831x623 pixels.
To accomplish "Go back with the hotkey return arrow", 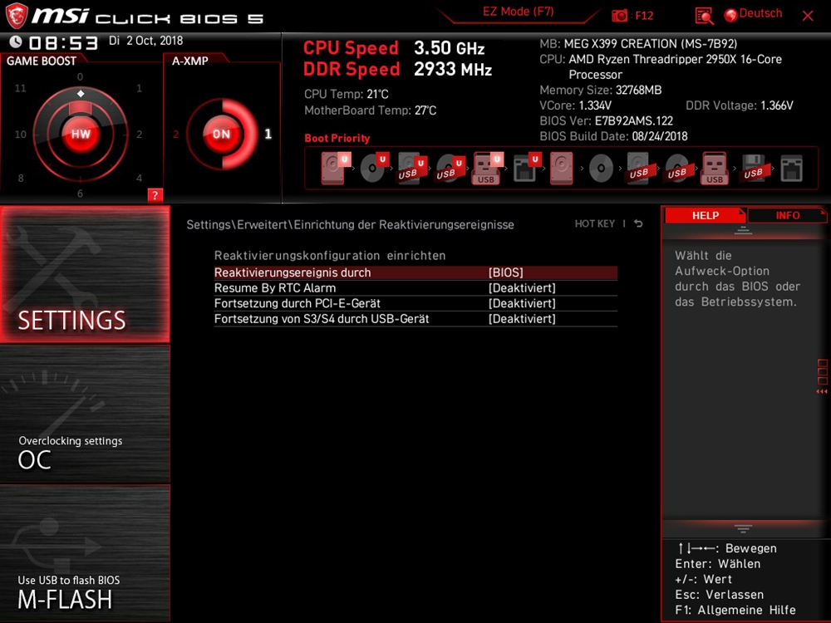I will point(638,223).
